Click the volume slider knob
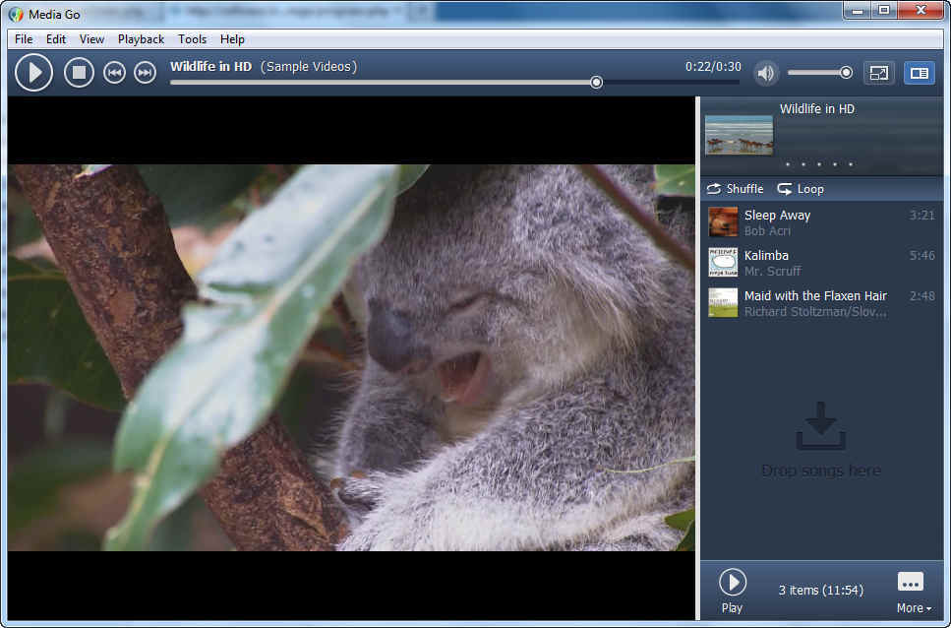The height and width of the screenshot is (628, 951). 846,73
